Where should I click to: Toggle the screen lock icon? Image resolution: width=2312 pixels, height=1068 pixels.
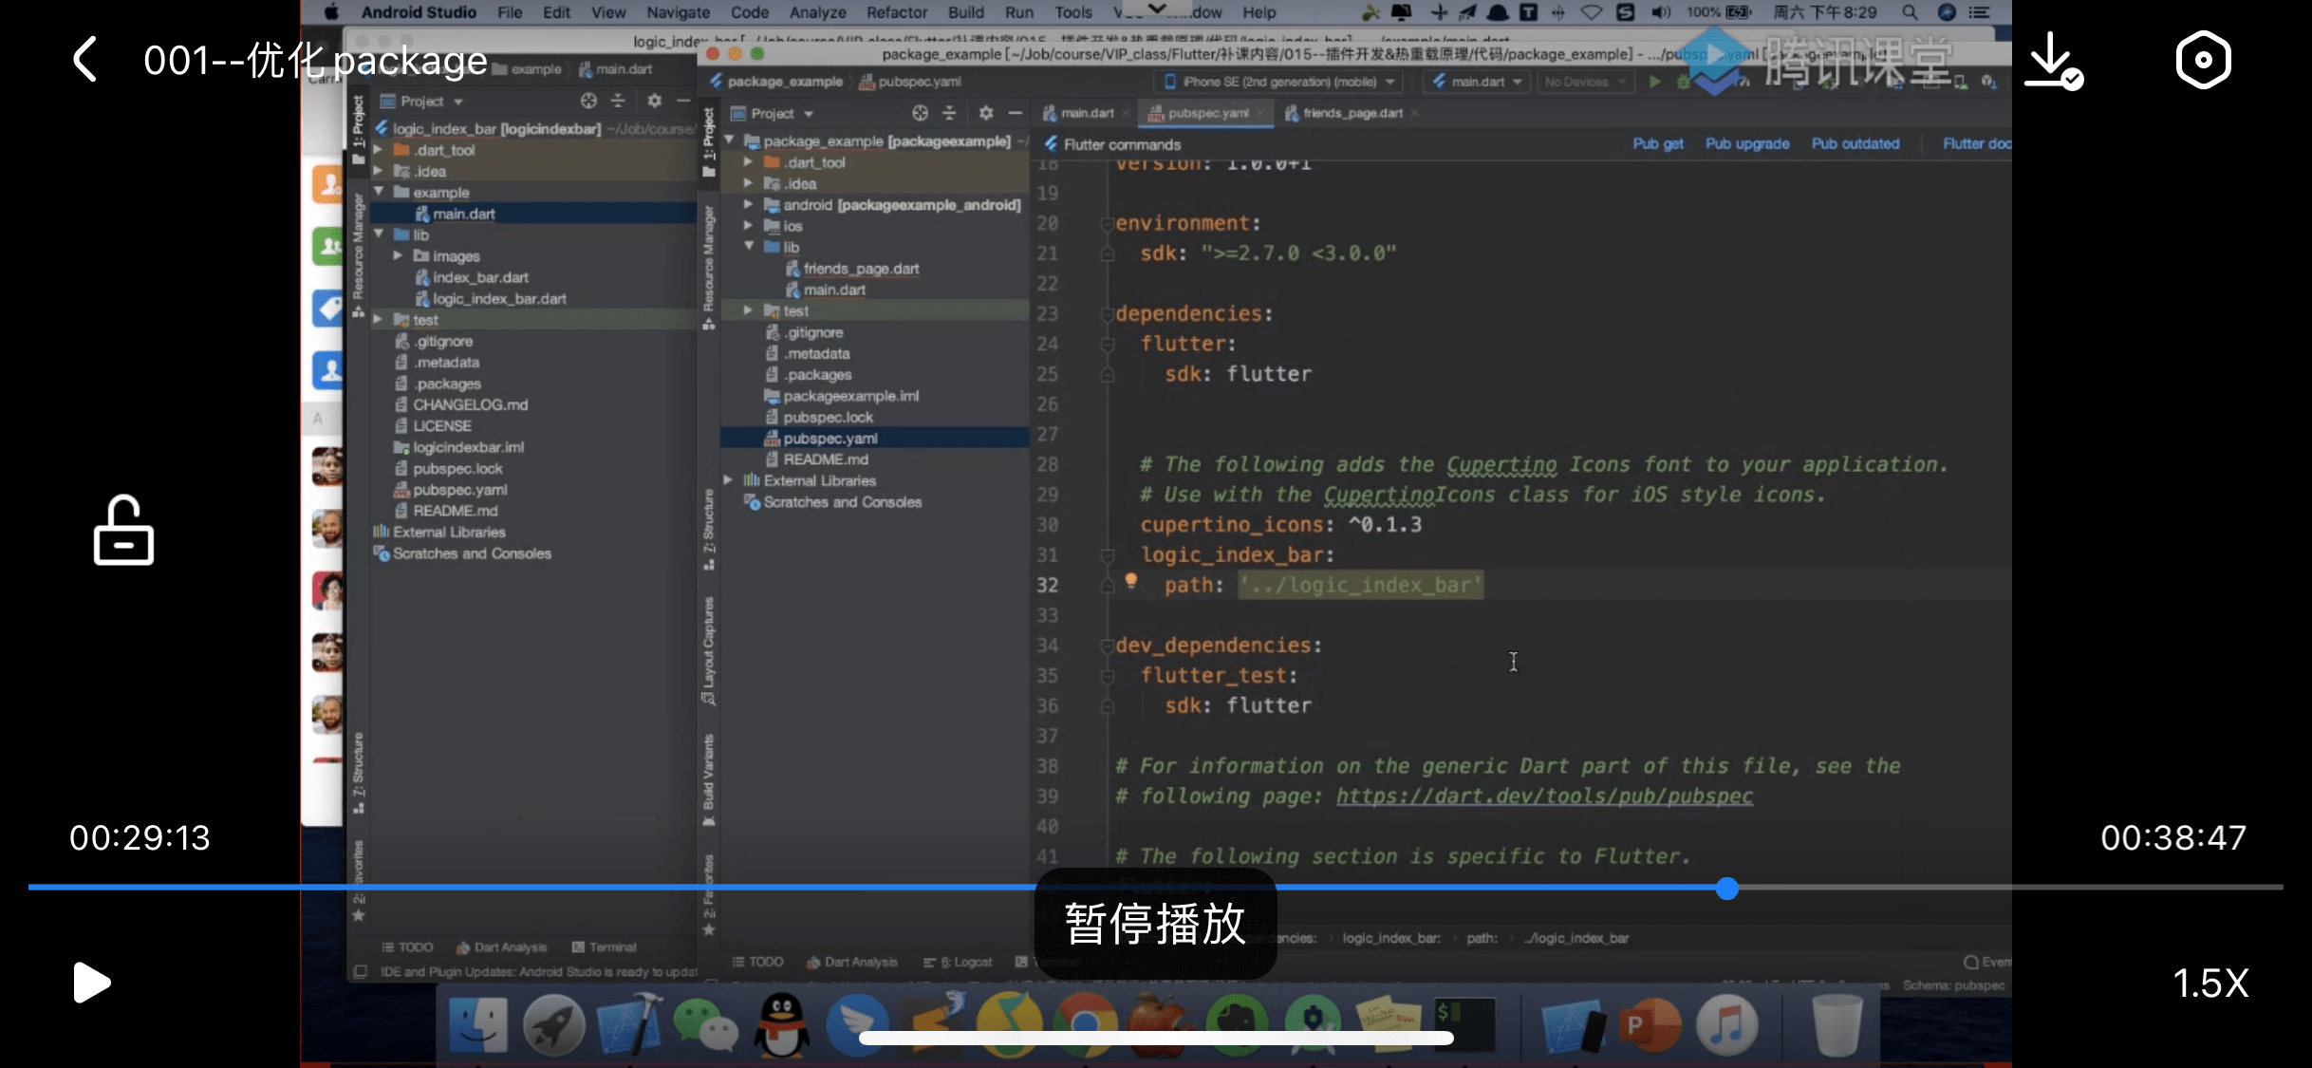click(x=123, y=530)
